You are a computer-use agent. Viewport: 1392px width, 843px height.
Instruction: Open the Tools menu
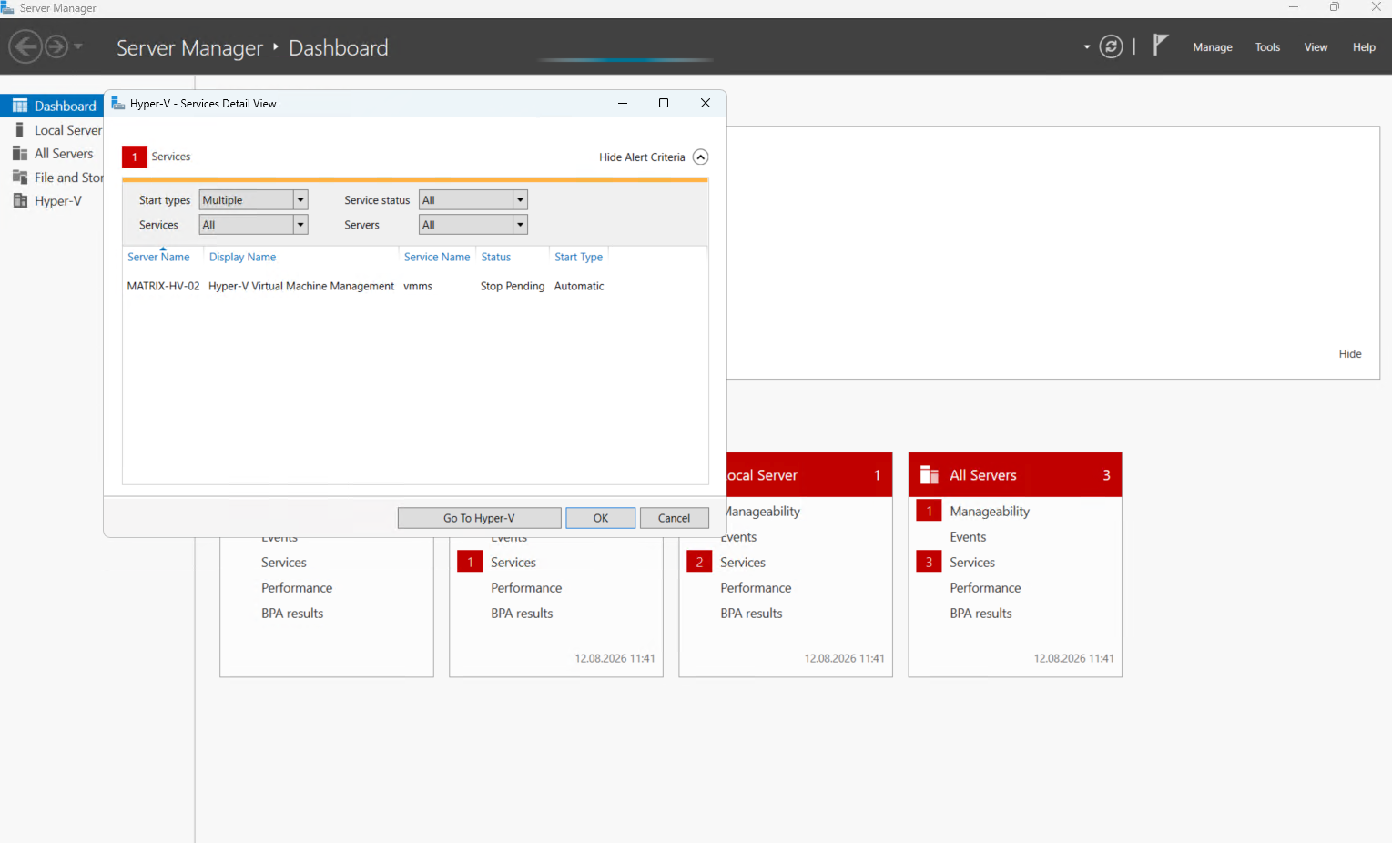click(1267, 47)
